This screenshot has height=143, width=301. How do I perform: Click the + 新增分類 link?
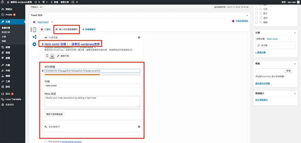click(260, 52)
